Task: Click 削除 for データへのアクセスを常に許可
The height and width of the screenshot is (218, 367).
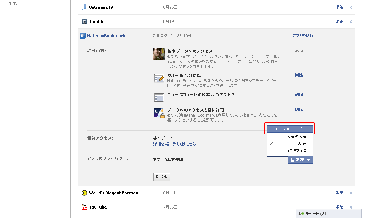Action: coord(299,110)
